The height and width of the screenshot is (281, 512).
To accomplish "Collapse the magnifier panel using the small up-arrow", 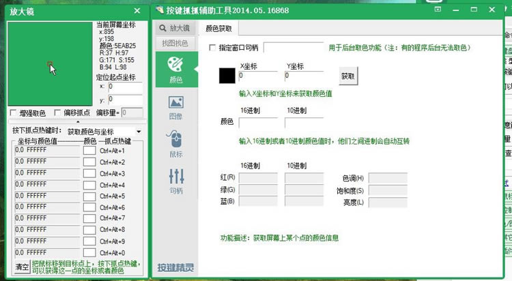I will tap(76, 121).
